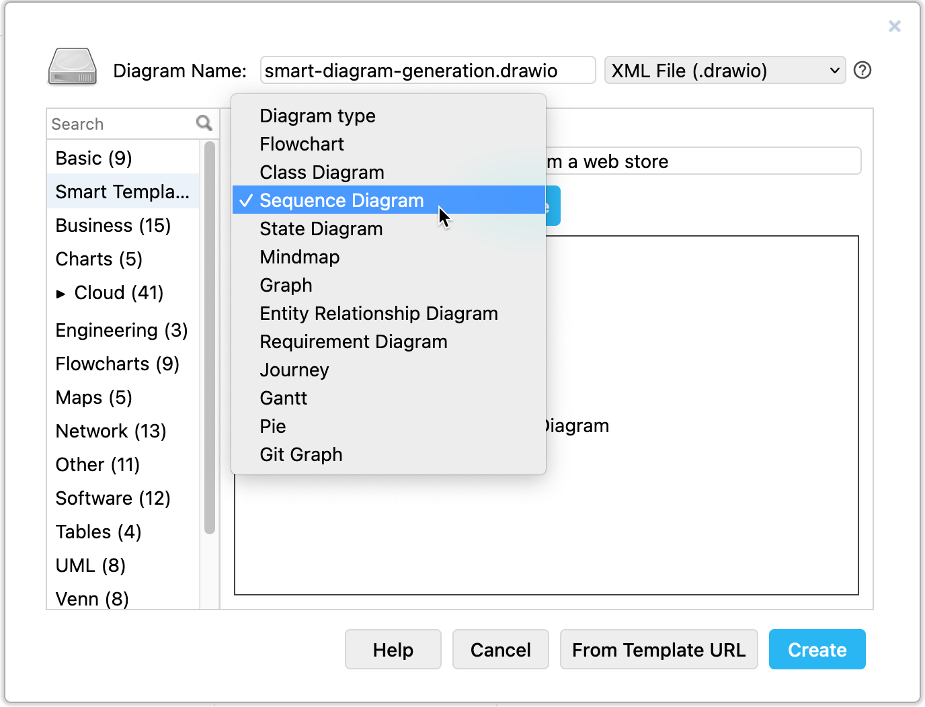This screenshot has height=707, width=925.
Task: Choose Mindmap as the diagram type
Action: pos(299,257)
